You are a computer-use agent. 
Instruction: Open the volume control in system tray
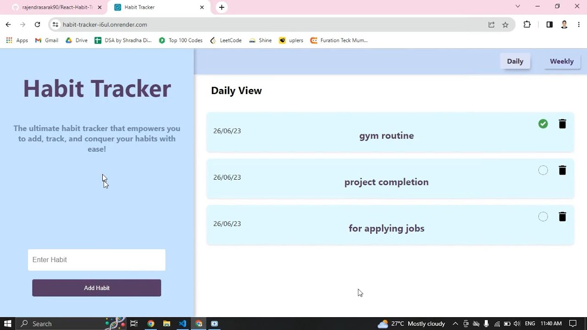pos(517,324)
